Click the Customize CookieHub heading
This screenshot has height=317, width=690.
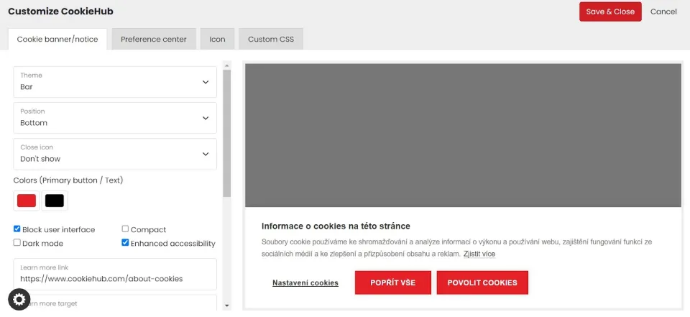pos(60,12)
